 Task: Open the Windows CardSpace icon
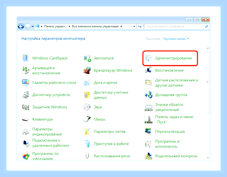point(26,58)
